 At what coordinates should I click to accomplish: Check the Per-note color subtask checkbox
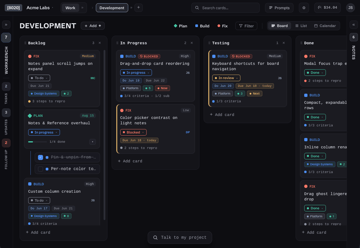pos(41,169)
